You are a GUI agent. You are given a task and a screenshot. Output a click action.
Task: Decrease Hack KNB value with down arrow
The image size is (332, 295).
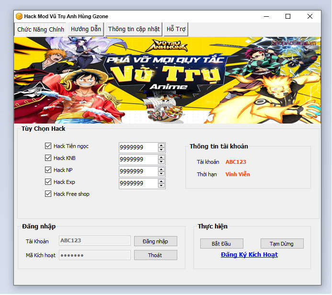161,162
